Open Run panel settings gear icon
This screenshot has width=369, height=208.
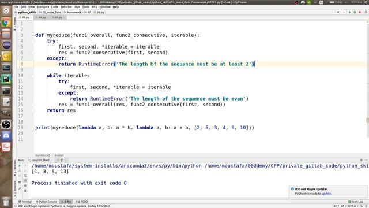[x=362, y=160]
